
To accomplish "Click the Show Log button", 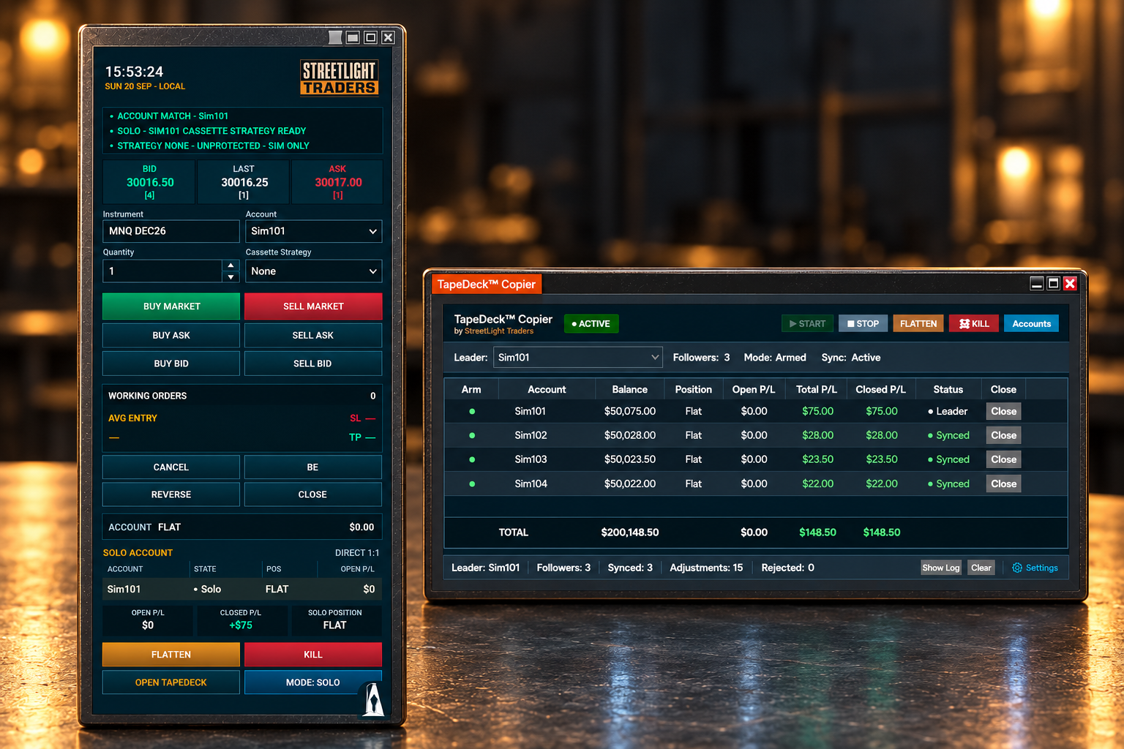I will click(941, 568).
